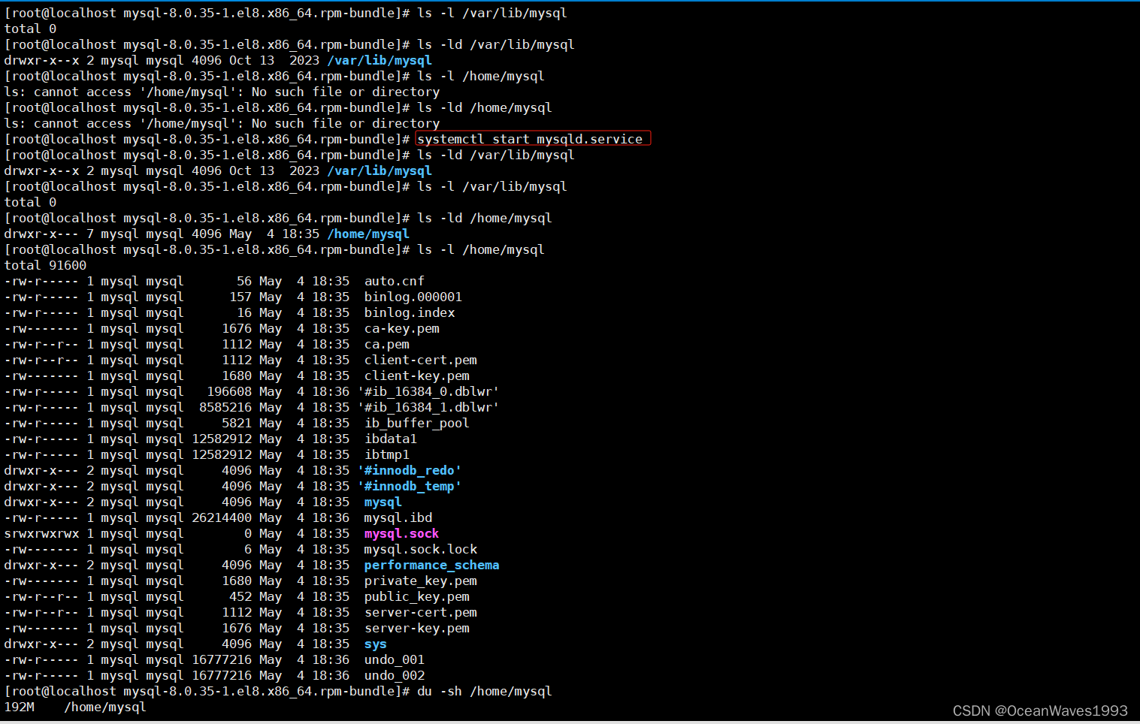Click the ca-key.pem file name
This screenshot has height=724, width=1140.
coord(402,328)
